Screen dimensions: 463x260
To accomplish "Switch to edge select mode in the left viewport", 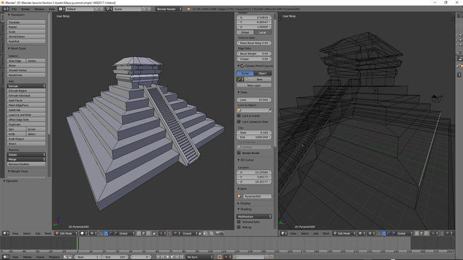I will [144, 233].
